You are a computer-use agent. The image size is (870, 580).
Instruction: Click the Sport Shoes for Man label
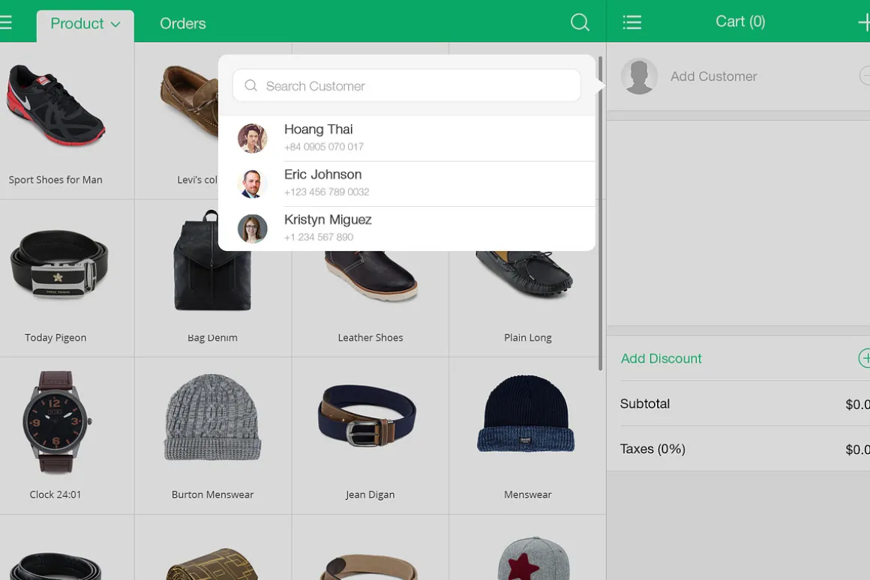[55, 180]
